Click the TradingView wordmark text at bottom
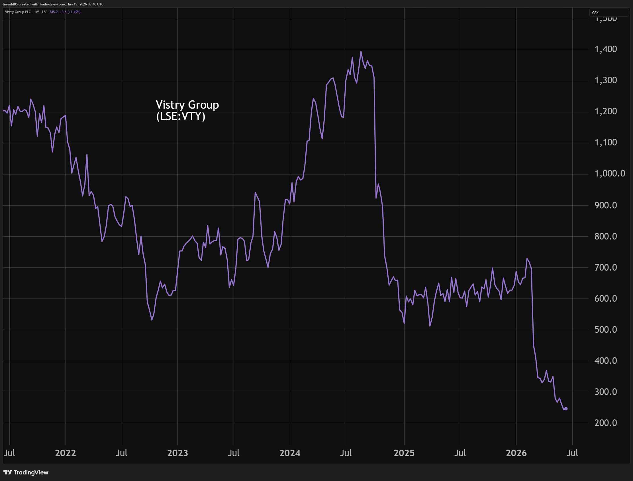 click(31, 472)
